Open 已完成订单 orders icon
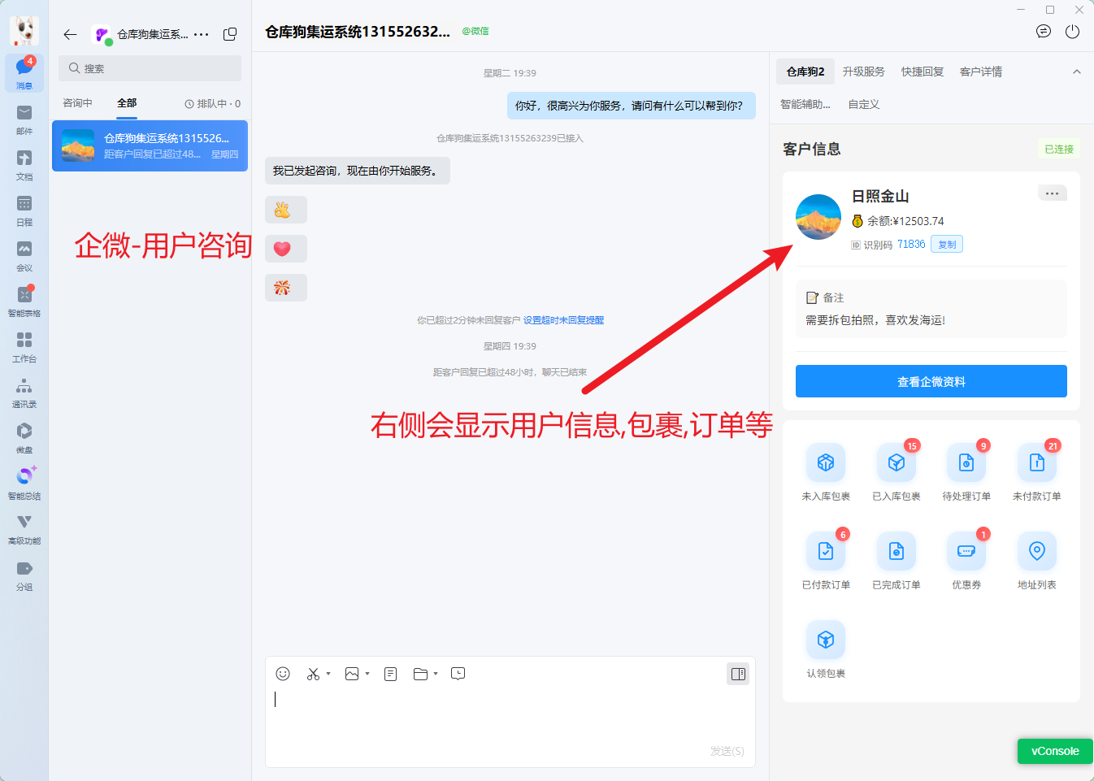Viewport: 1094px width, 781px height. 896,551
